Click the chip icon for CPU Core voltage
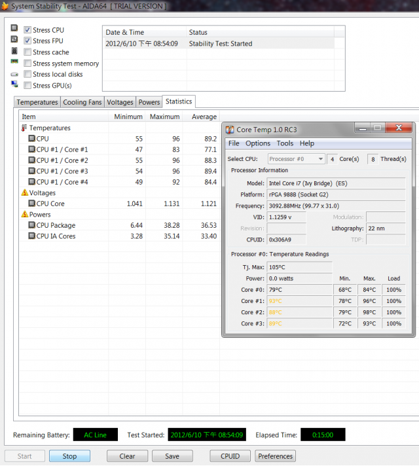This screenshot has width=419, height=466. tap(31, 204)
